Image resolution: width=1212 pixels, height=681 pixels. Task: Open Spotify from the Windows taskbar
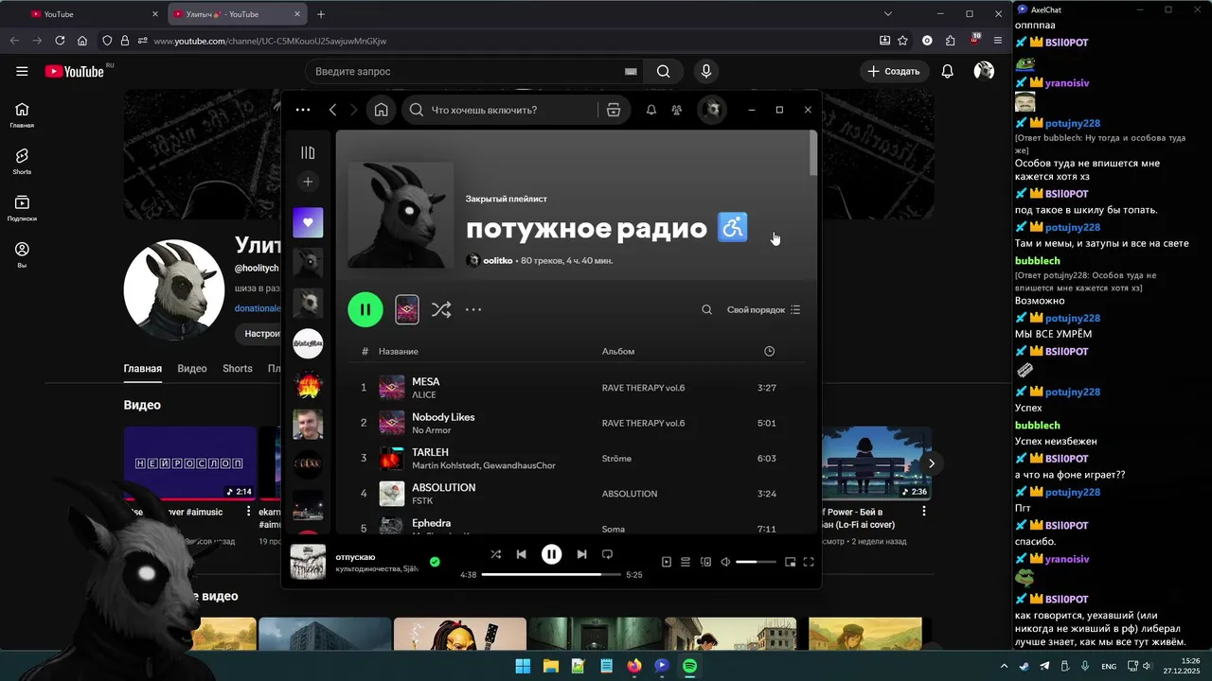[x=690, y=666]
